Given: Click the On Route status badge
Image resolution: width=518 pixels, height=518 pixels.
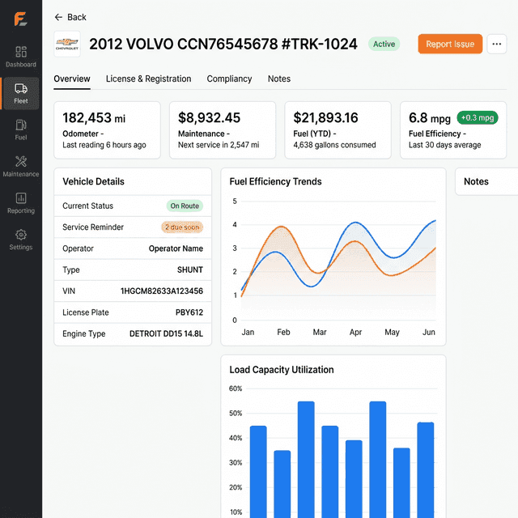Looking at the screenshot, I should click(x=185, y=206).
